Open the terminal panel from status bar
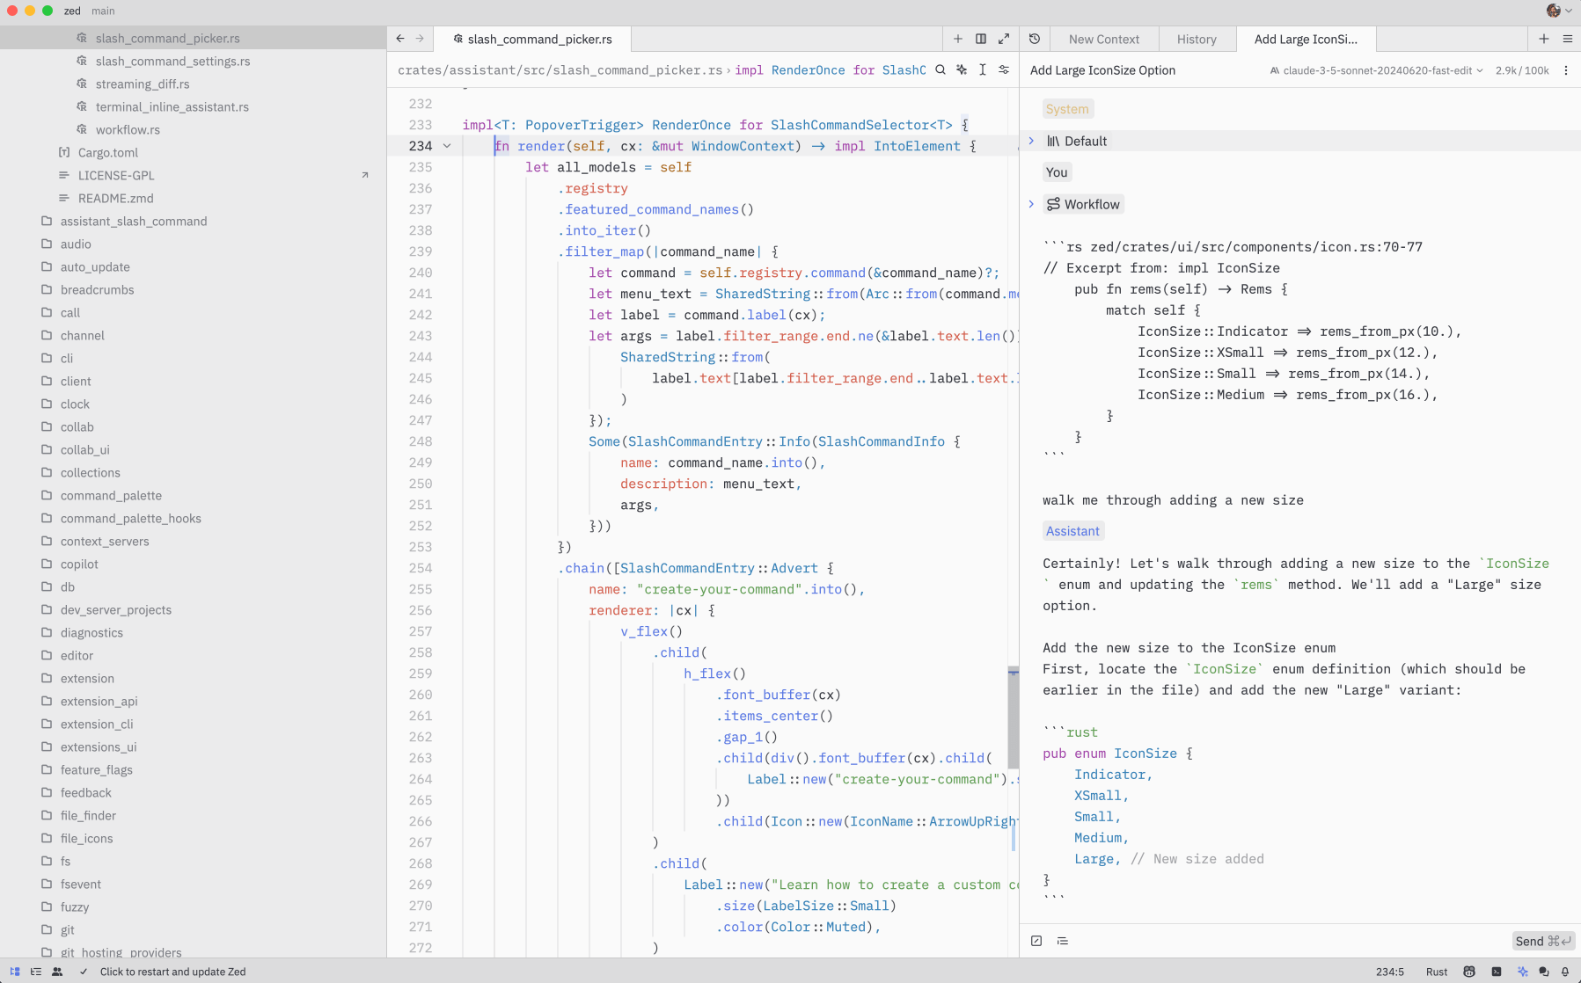Image resolution: width=1581 pixels, height=983 pixels. [x=1497, y=972]
